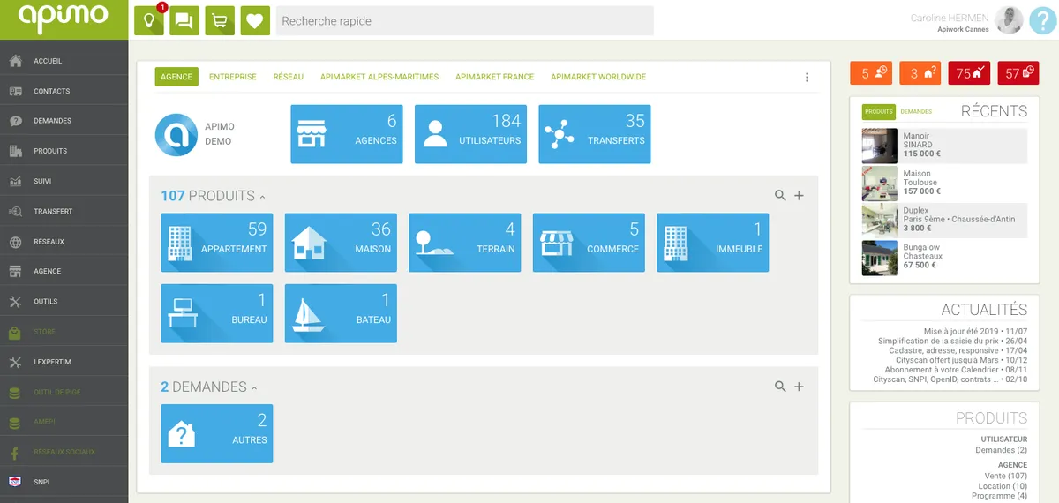Open the 59 Appartement tile
1059x503 pixels.
(216, 242)
